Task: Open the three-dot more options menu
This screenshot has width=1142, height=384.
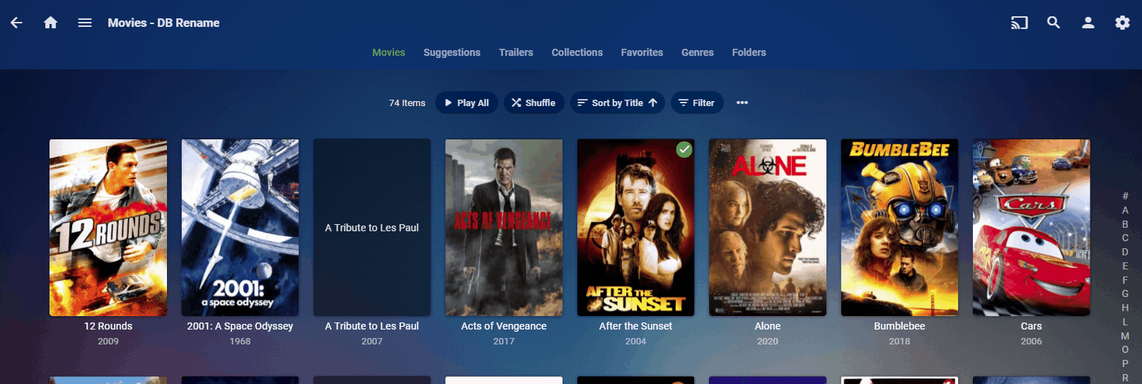Action: [x=742, y=103]
